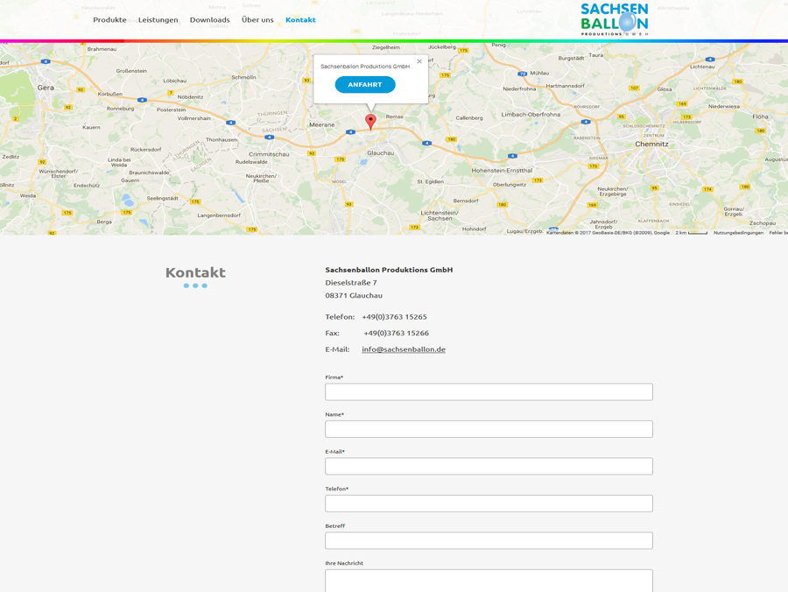
Task: Click the Crimmitschau label on the map
Action: click(x=269, y=154)
